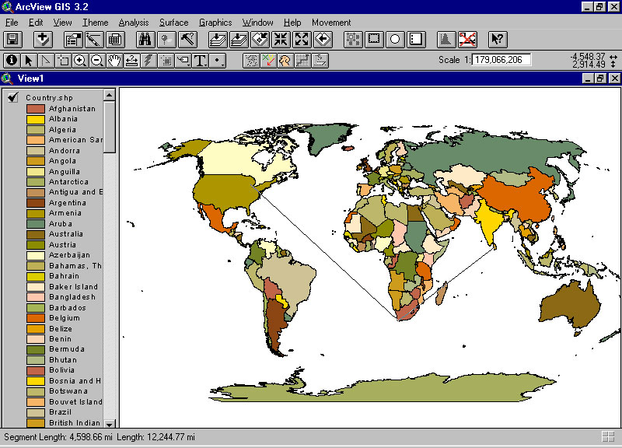Image resolution: width=622 pixels, height=448 pixels.
Task: Click the Zoom to Previous Extent arrow
Action: tap(323, 39)
